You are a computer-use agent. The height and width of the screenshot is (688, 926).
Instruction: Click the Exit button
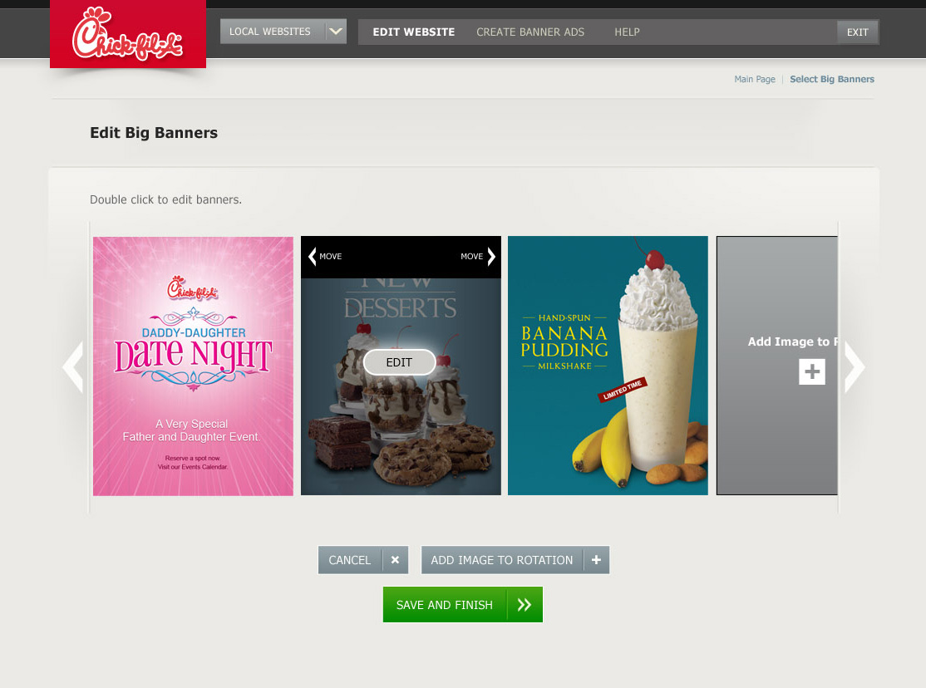(858, 32)
